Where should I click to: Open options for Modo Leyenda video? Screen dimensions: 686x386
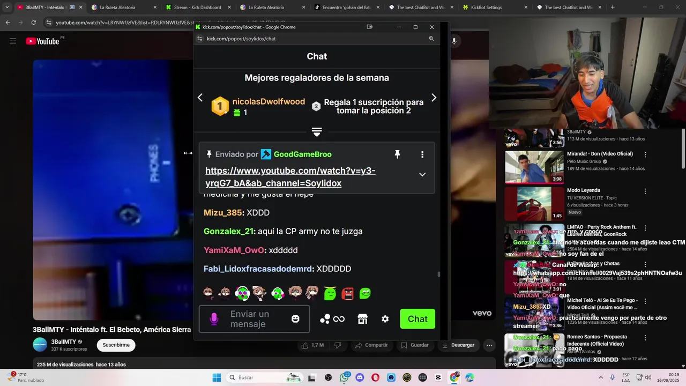coord(645,191)
